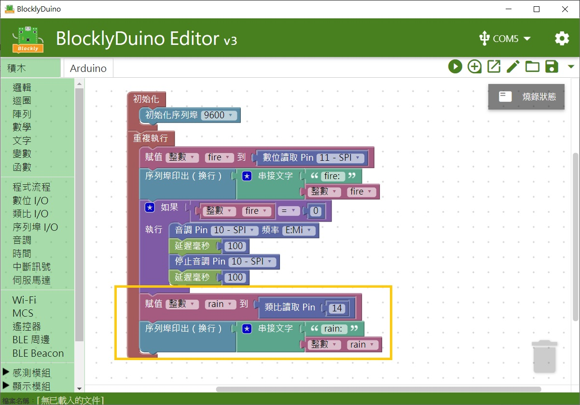Viewport: 580px width, 405px height.
Task: Select the 文字 category
Action: tap(22, 140)
